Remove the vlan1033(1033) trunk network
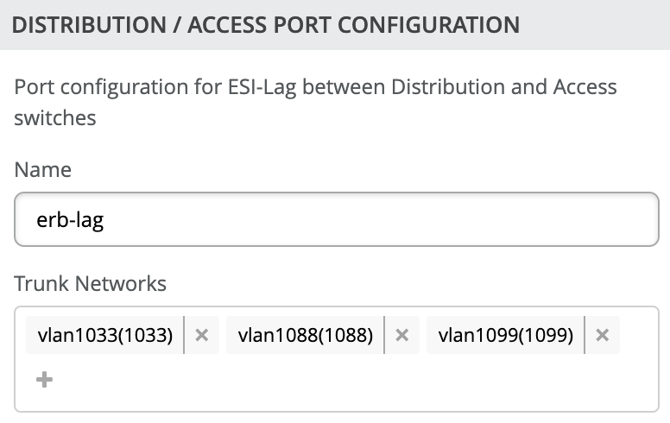This screenshot has height=423, width=670. tap(202, 336)
